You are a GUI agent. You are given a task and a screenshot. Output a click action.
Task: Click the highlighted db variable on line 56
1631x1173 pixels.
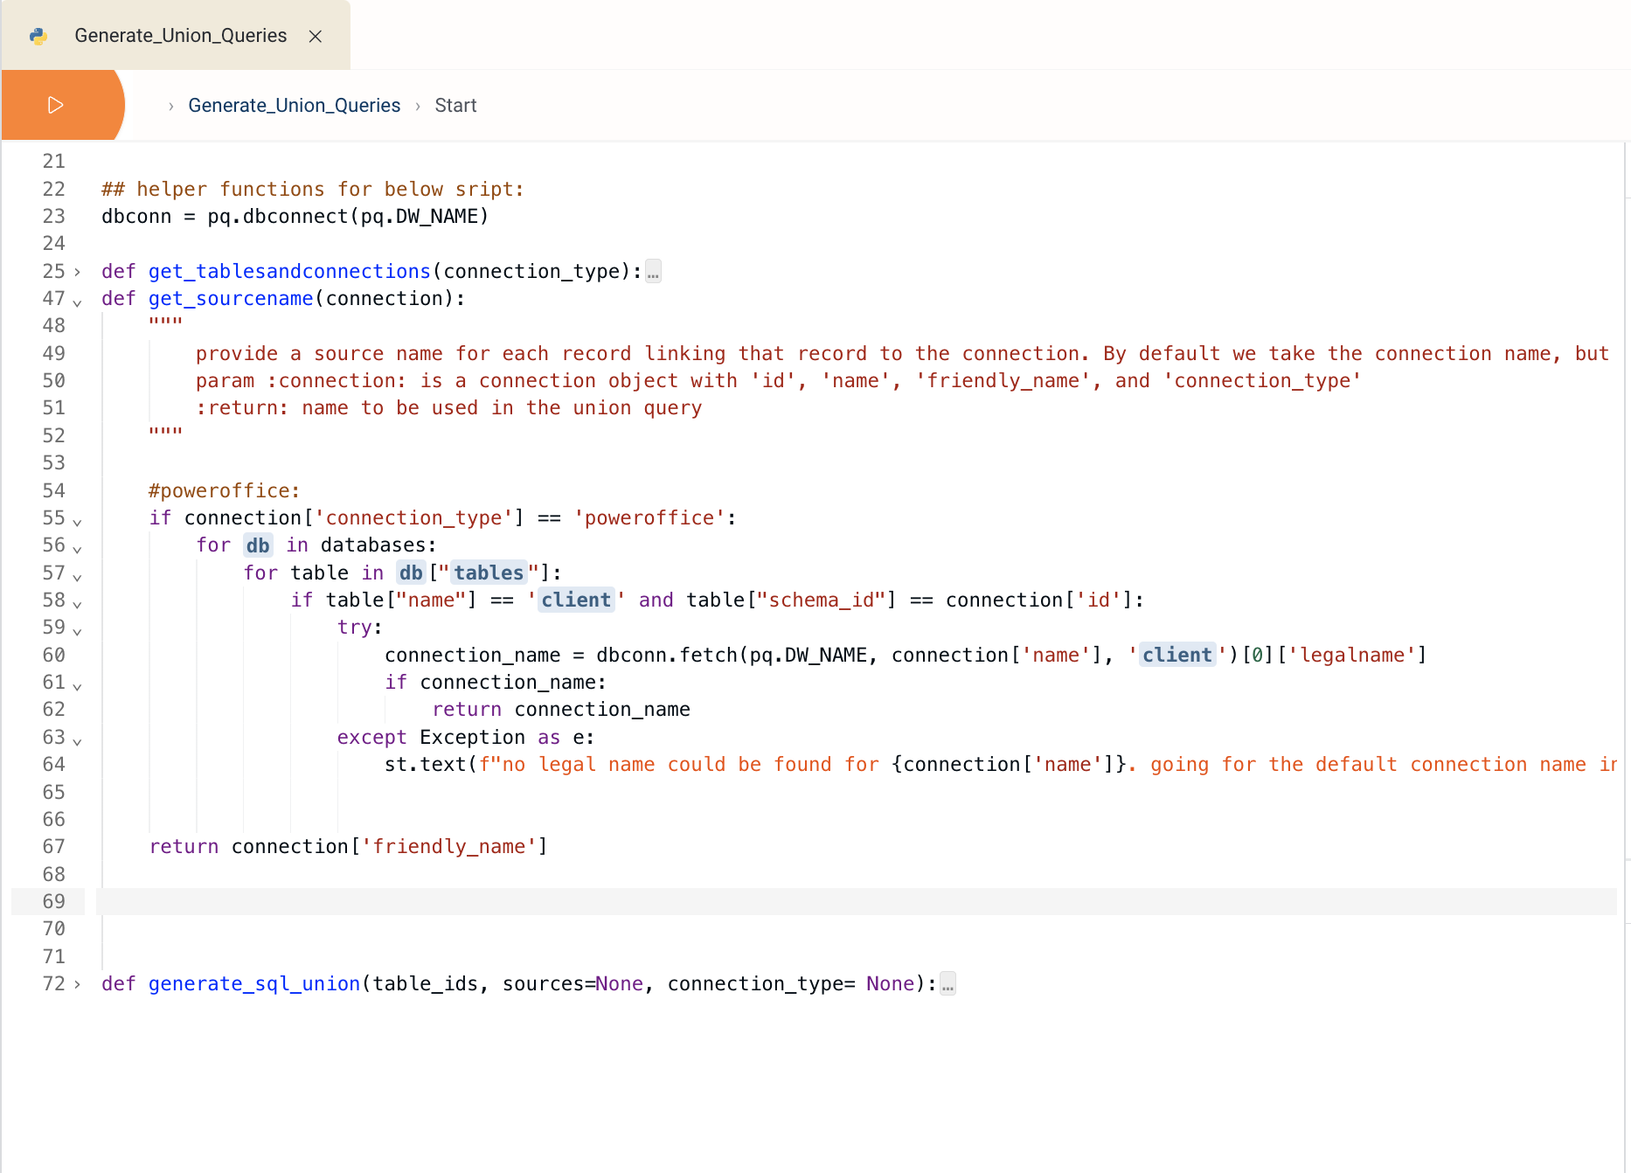coord(258,545)
